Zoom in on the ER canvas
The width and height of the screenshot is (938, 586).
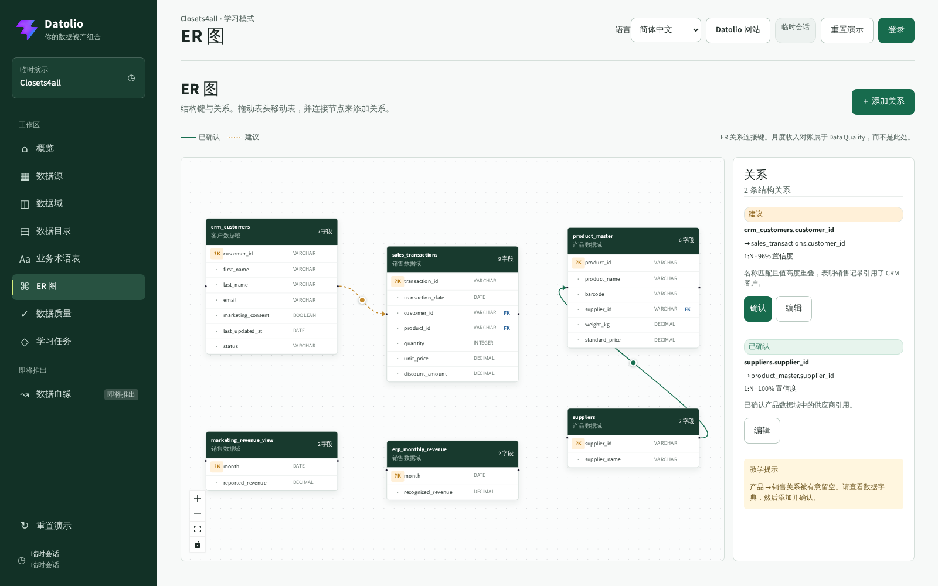tap(198, 498)
